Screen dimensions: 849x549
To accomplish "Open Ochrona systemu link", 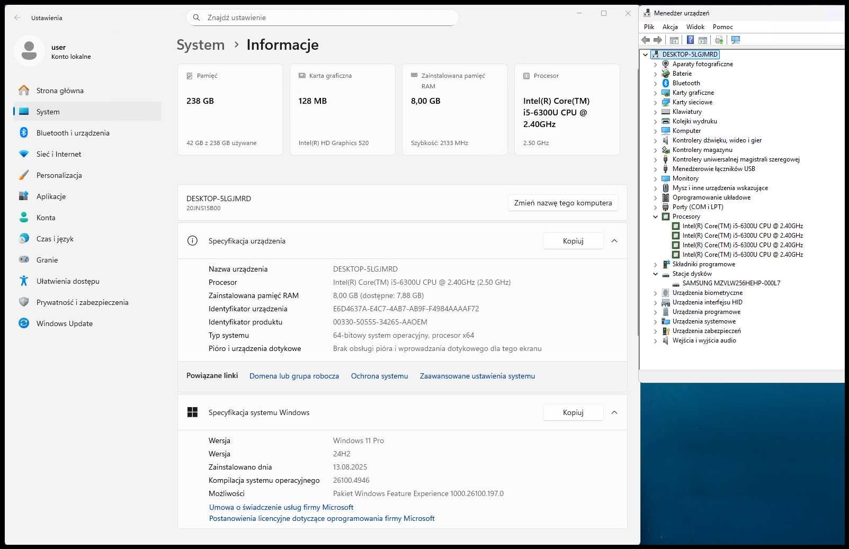I will tap(379, 376).
